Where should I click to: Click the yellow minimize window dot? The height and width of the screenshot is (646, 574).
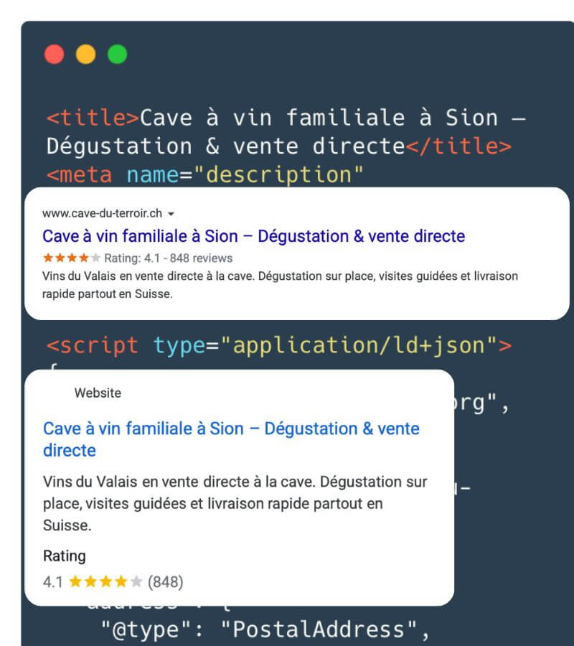coord(85,54)
